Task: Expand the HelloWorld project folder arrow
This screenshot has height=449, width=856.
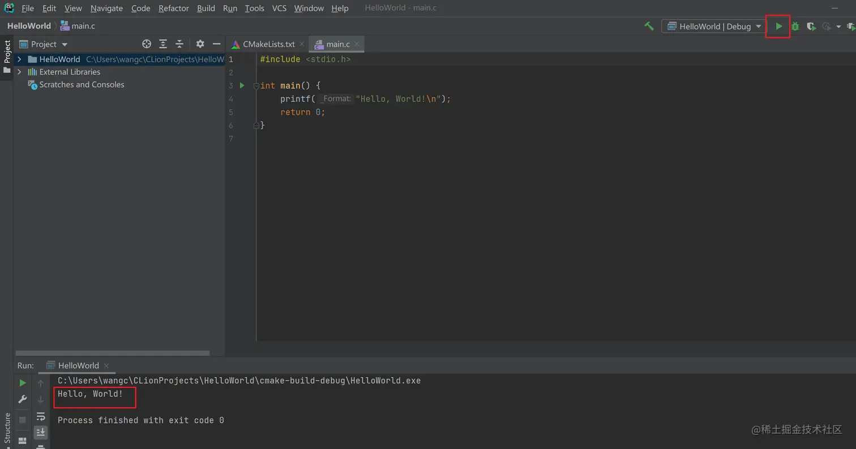Action: coord(20,59)
